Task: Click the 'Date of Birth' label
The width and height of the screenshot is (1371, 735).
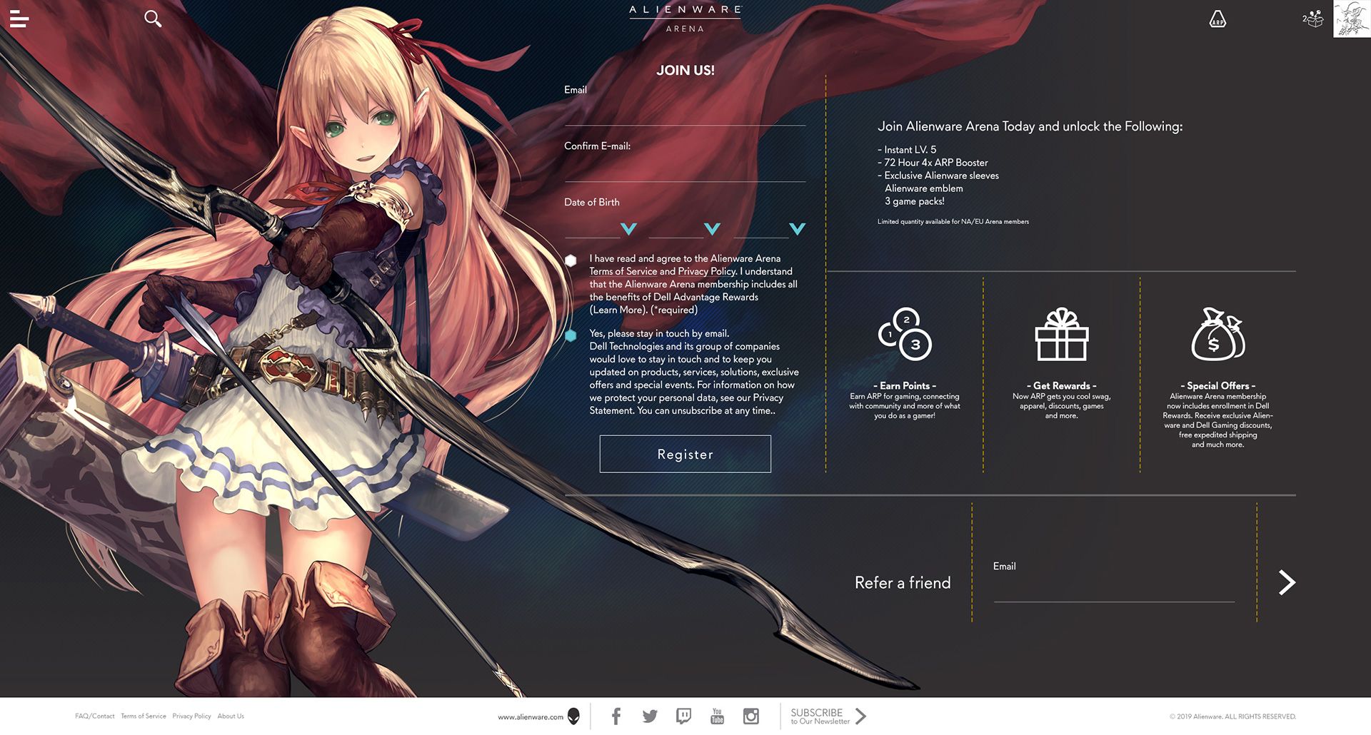Action: pos(592,202)
